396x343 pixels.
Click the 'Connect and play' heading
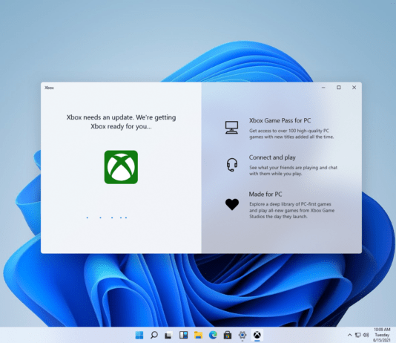pyautogui.click(x=272, y=157)
